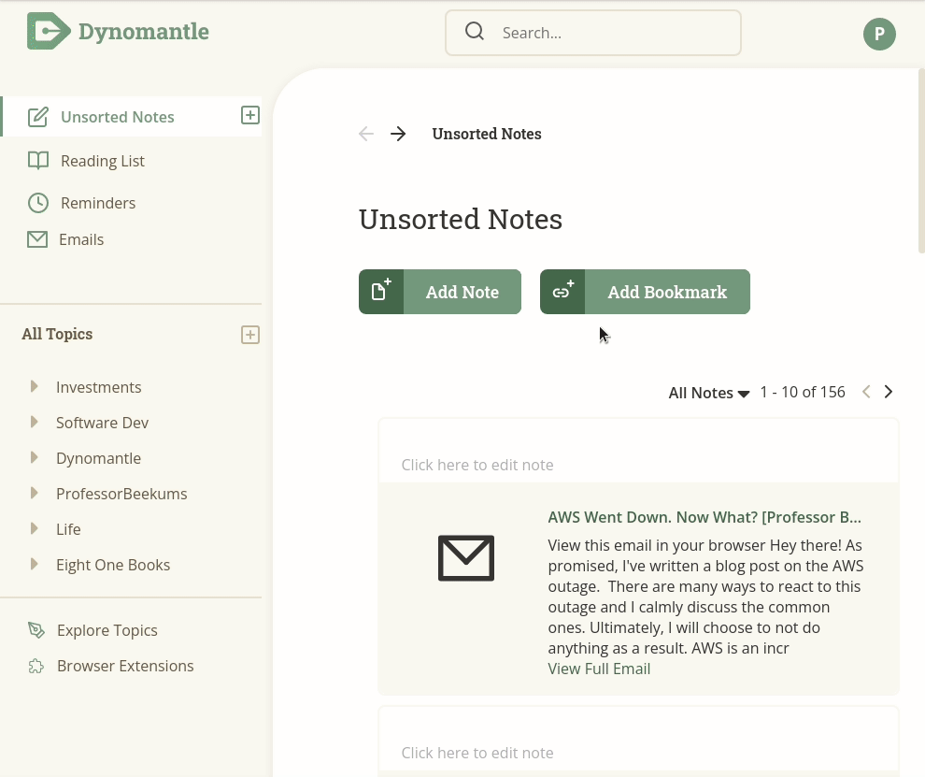This screenshot has width=925, height=777.
Task: Click the Add Bookmark button
Action: click(x=645, y=292)
